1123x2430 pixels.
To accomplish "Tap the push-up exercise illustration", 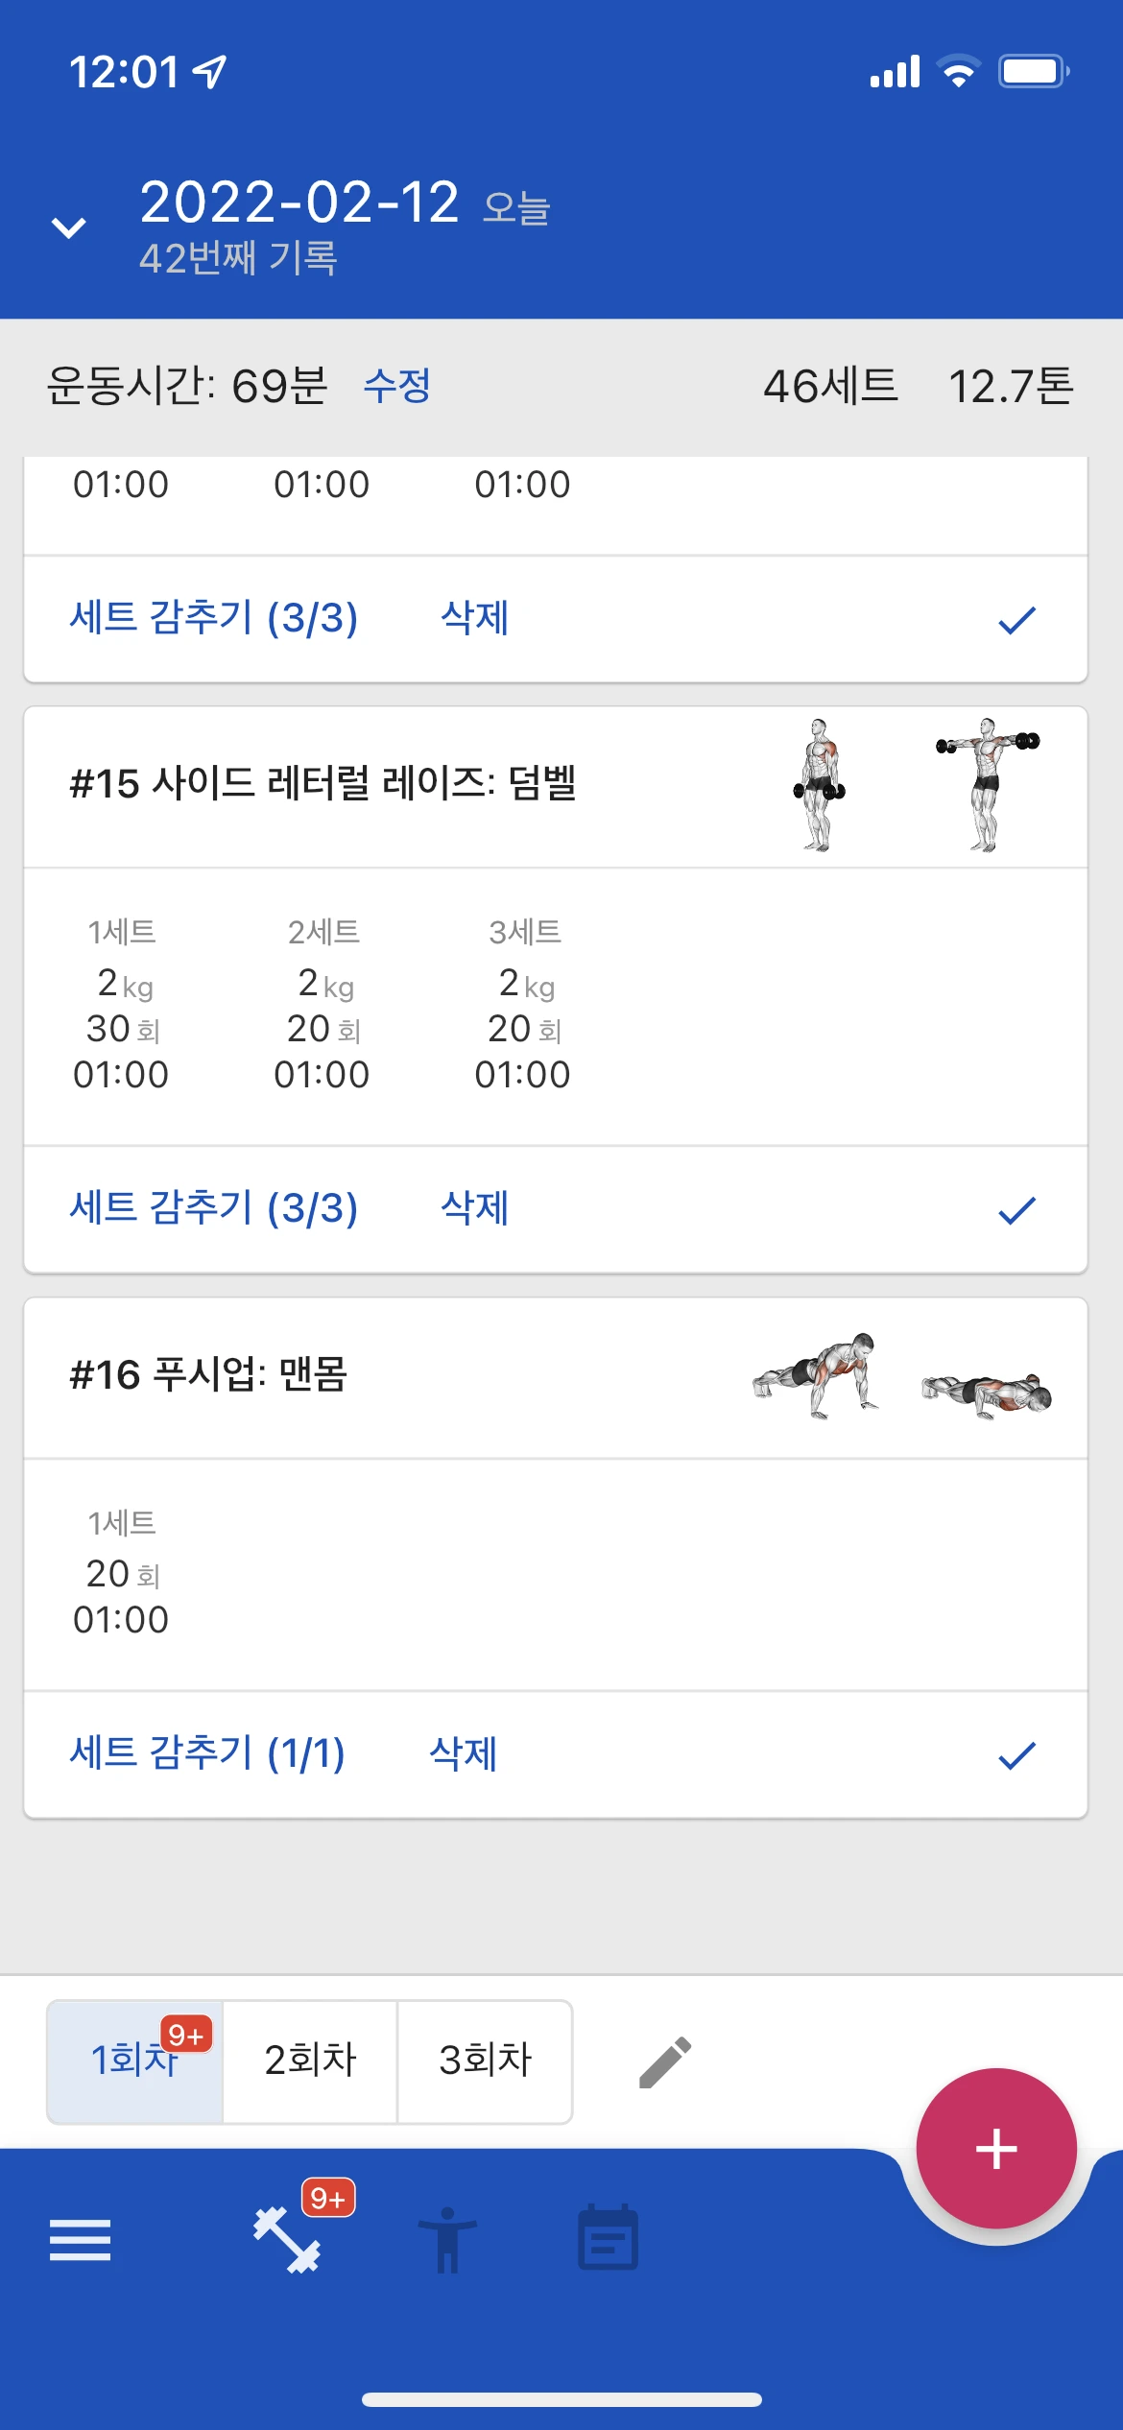I will click(901, 1376).
